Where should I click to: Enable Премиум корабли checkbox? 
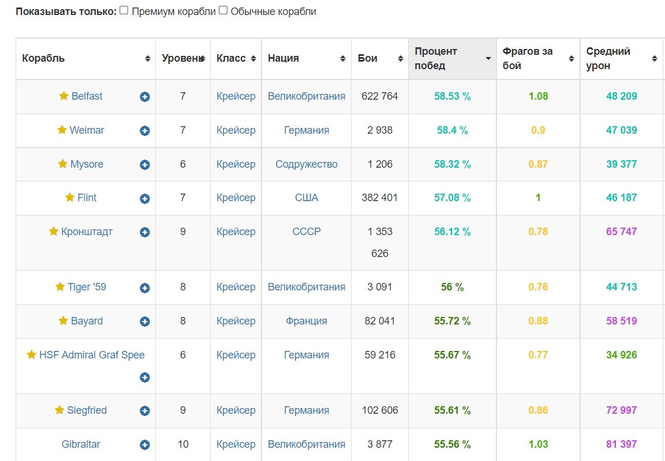(x=124, y=10)
